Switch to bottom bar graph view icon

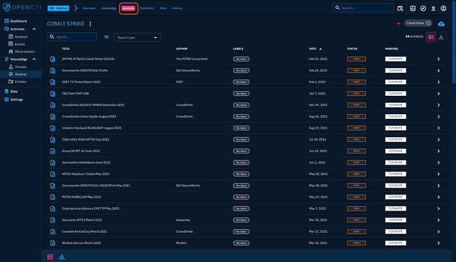[x=62, y=257]
